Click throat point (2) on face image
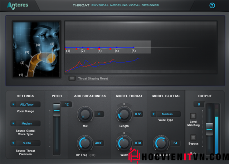 click(22, 63)
